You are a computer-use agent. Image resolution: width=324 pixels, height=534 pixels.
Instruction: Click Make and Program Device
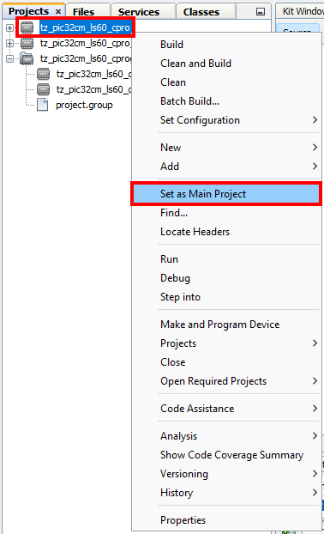(220, 325)
